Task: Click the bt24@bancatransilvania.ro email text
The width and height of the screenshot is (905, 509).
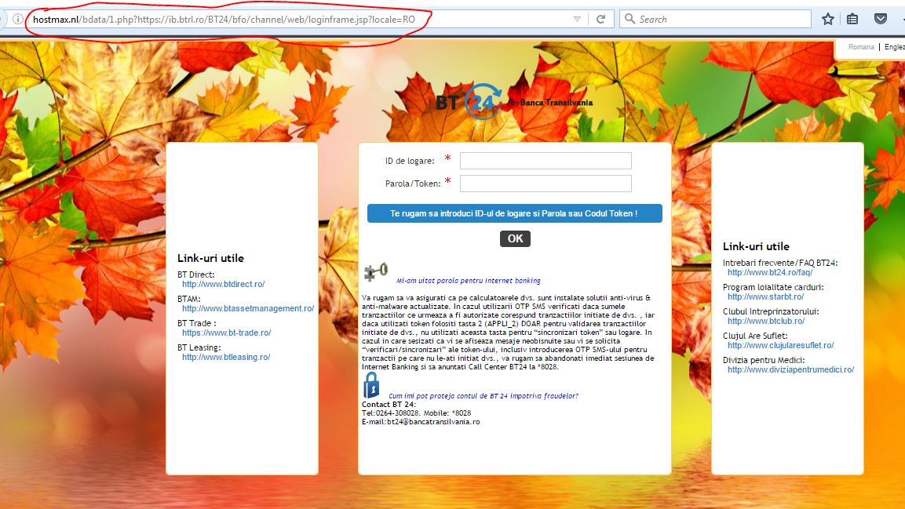Action: click(x=432, y=422)
